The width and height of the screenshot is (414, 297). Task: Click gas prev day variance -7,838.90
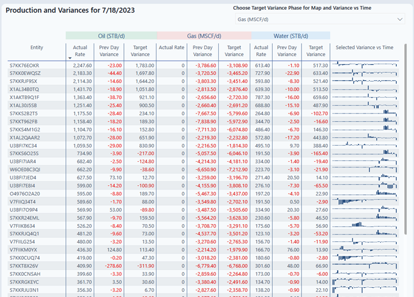click(206, 122)
